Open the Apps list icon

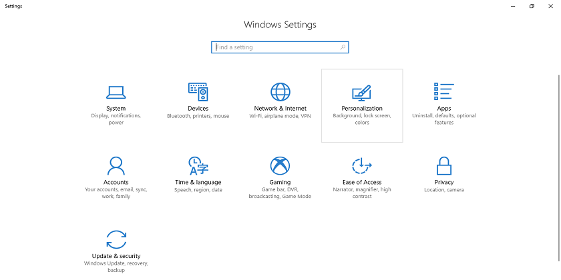point(444,91)
